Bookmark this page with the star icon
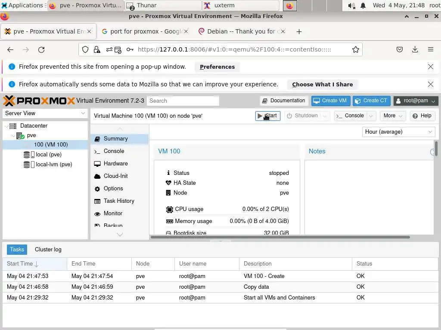Screen dimensions: 441x330 tap(355, 50)
